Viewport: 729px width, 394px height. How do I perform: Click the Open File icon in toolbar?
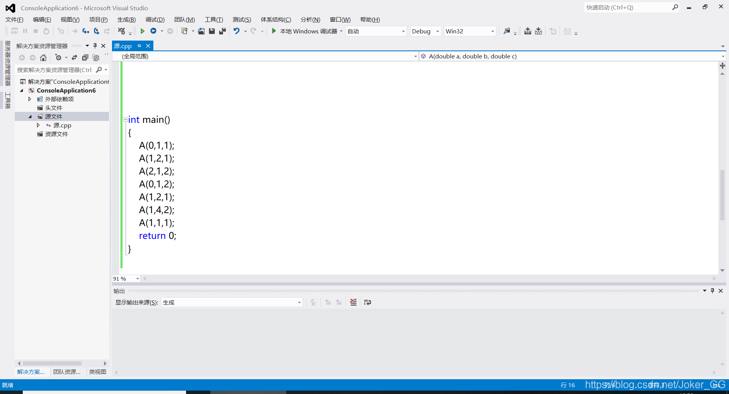coord(201,31)
